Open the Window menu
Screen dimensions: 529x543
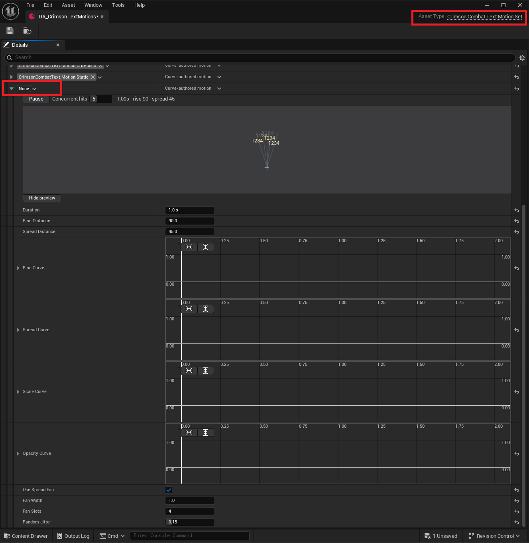93,5
